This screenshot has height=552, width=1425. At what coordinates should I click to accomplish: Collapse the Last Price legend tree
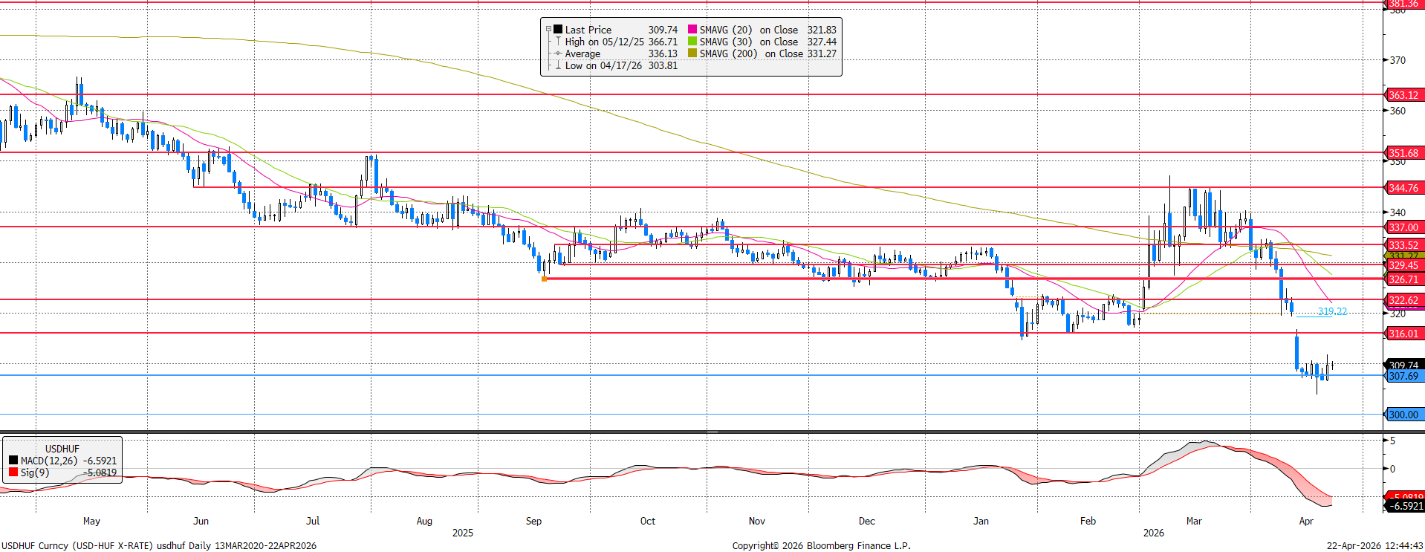pos(548,30)
